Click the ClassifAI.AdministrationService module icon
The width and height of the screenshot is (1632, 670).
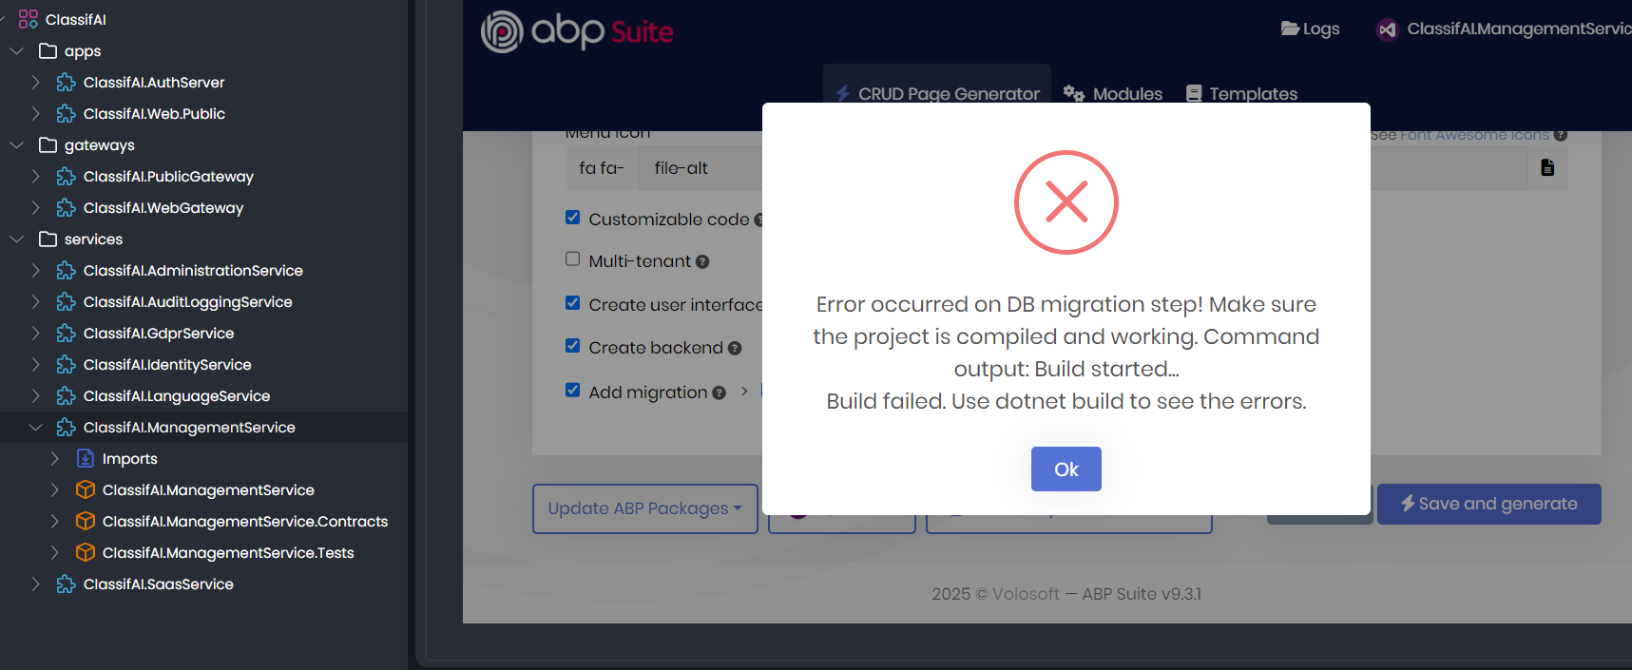[67, 270]
